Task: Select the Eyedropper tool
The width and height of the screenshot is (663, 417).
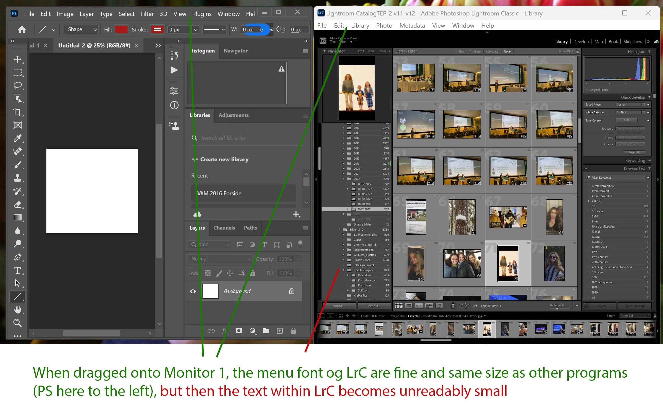Action: pos(17,138)
